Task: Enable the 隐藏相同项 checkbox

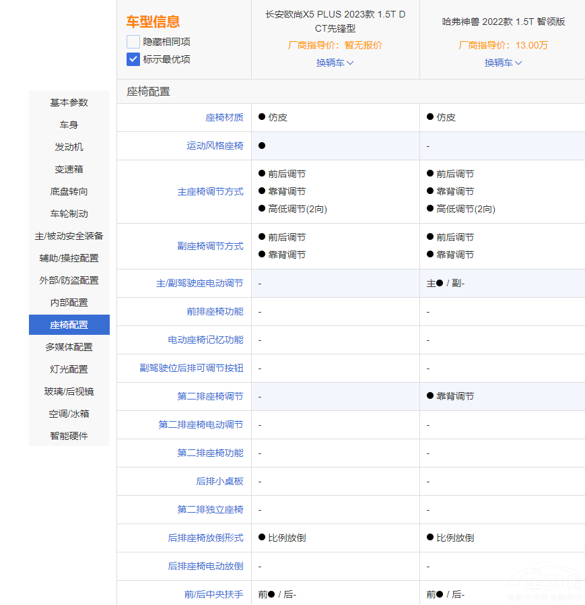Action: [132, 42]
